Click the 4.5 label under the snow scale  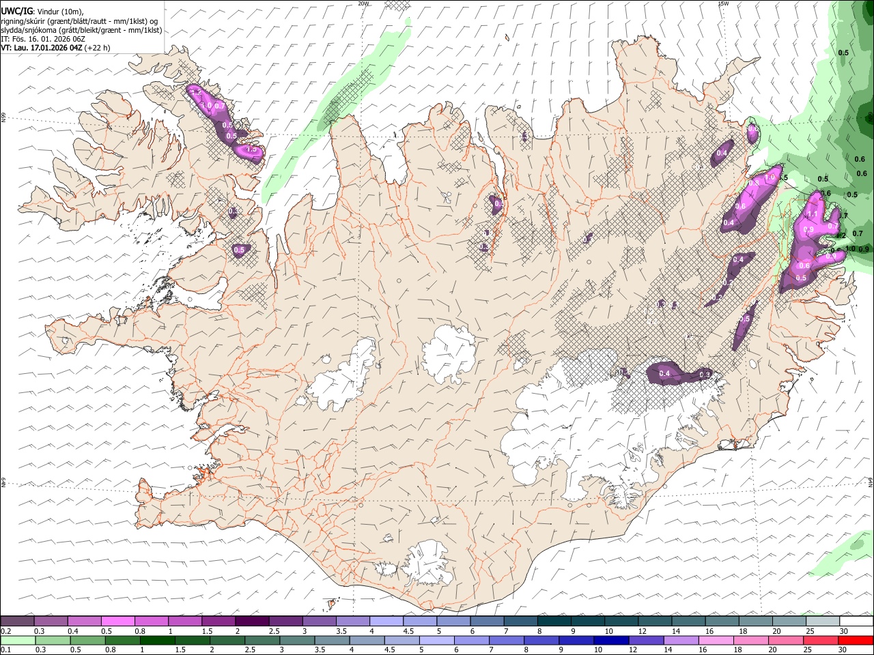pos(408,631)
